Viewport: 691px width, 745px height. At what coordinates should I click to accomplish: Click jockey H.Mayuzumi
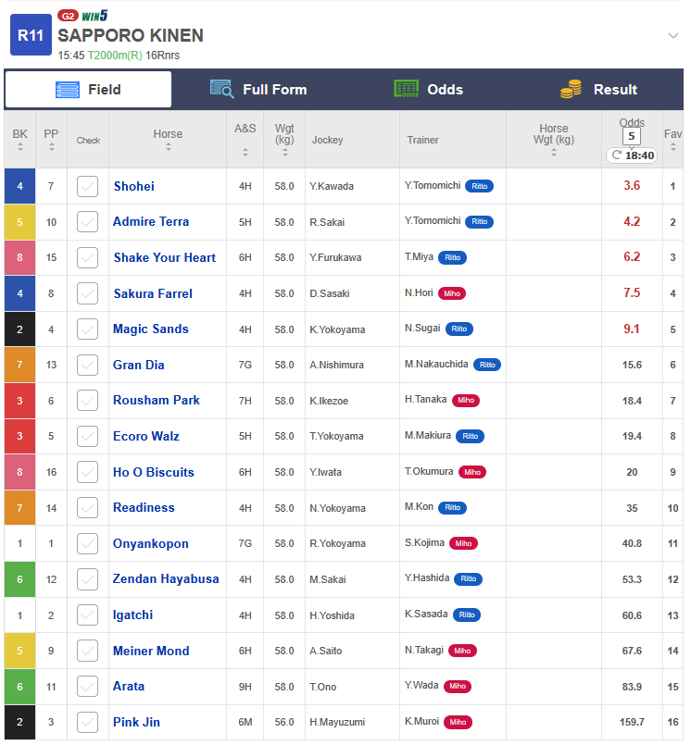[x=337, y=722]
